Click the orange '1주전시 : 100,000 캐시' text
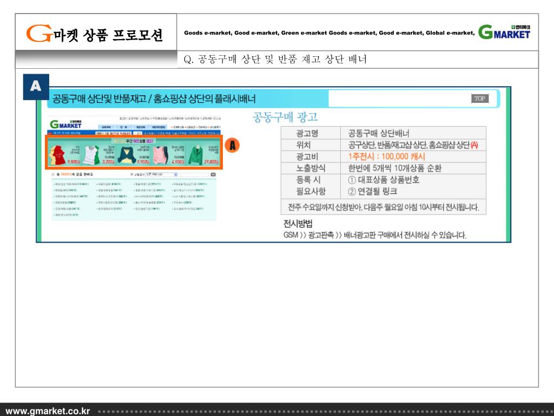Viewport: 554px width, 416px height. [386, 157]
